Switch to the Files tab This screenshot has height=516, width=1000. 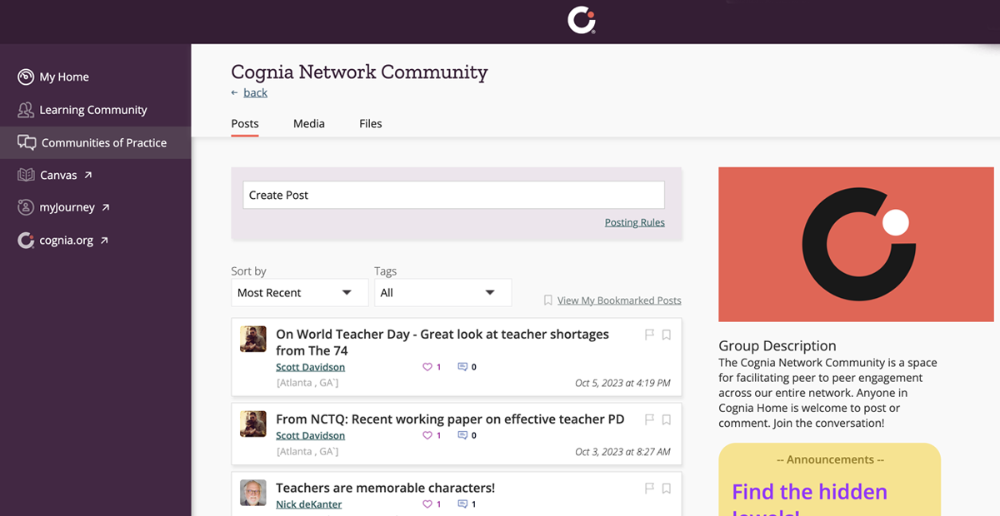click(371, 123)
